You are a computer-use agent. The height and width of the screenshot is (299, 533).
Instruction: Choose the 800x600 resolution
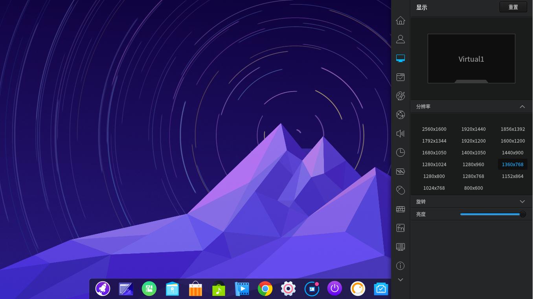pos(473,188)
